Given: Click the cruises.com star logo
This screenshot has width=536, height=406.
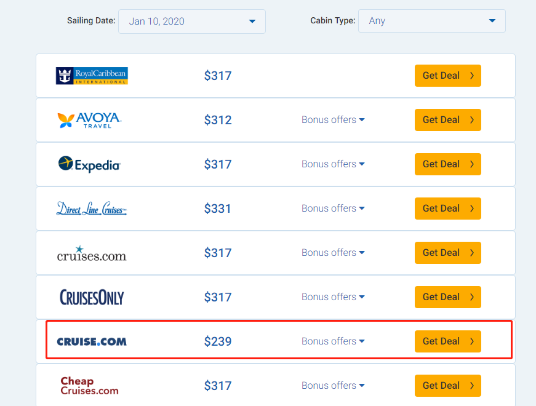Looking at the screenshot, I should [x=91, y=253].
